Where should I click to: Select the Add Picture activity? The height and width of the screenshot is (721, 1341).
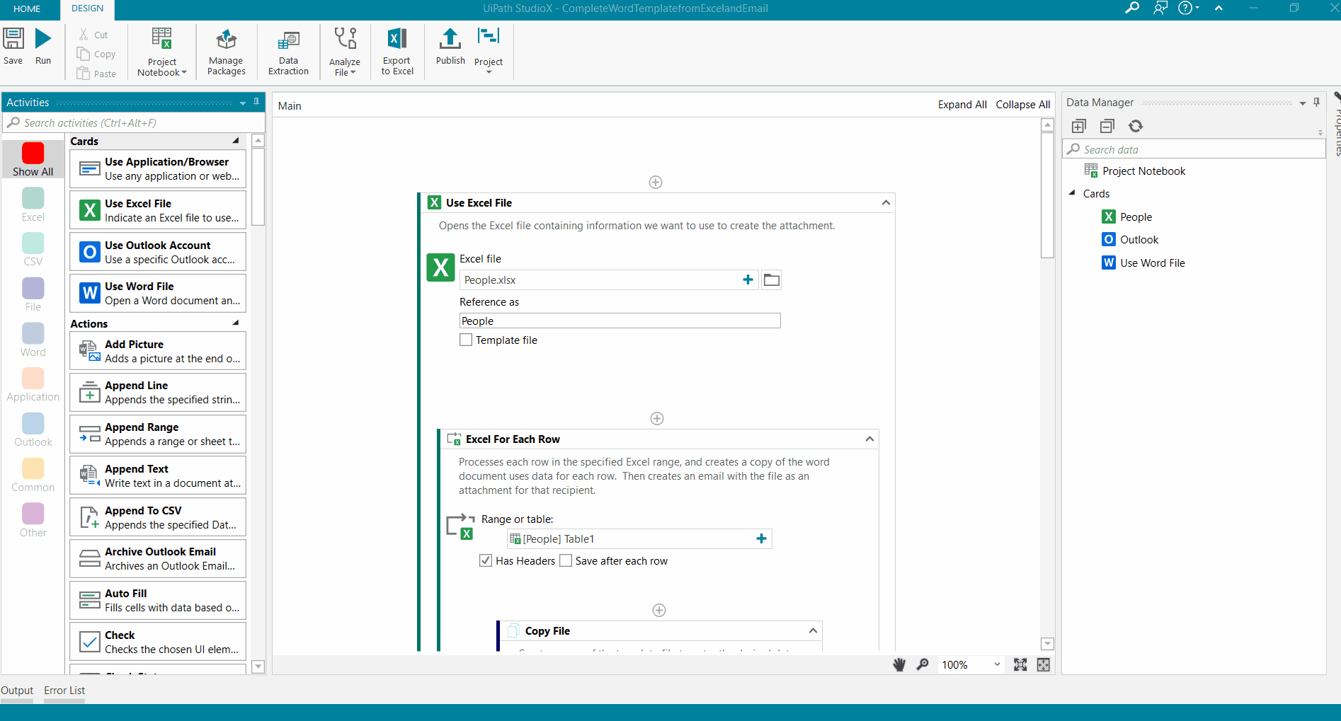158,351
